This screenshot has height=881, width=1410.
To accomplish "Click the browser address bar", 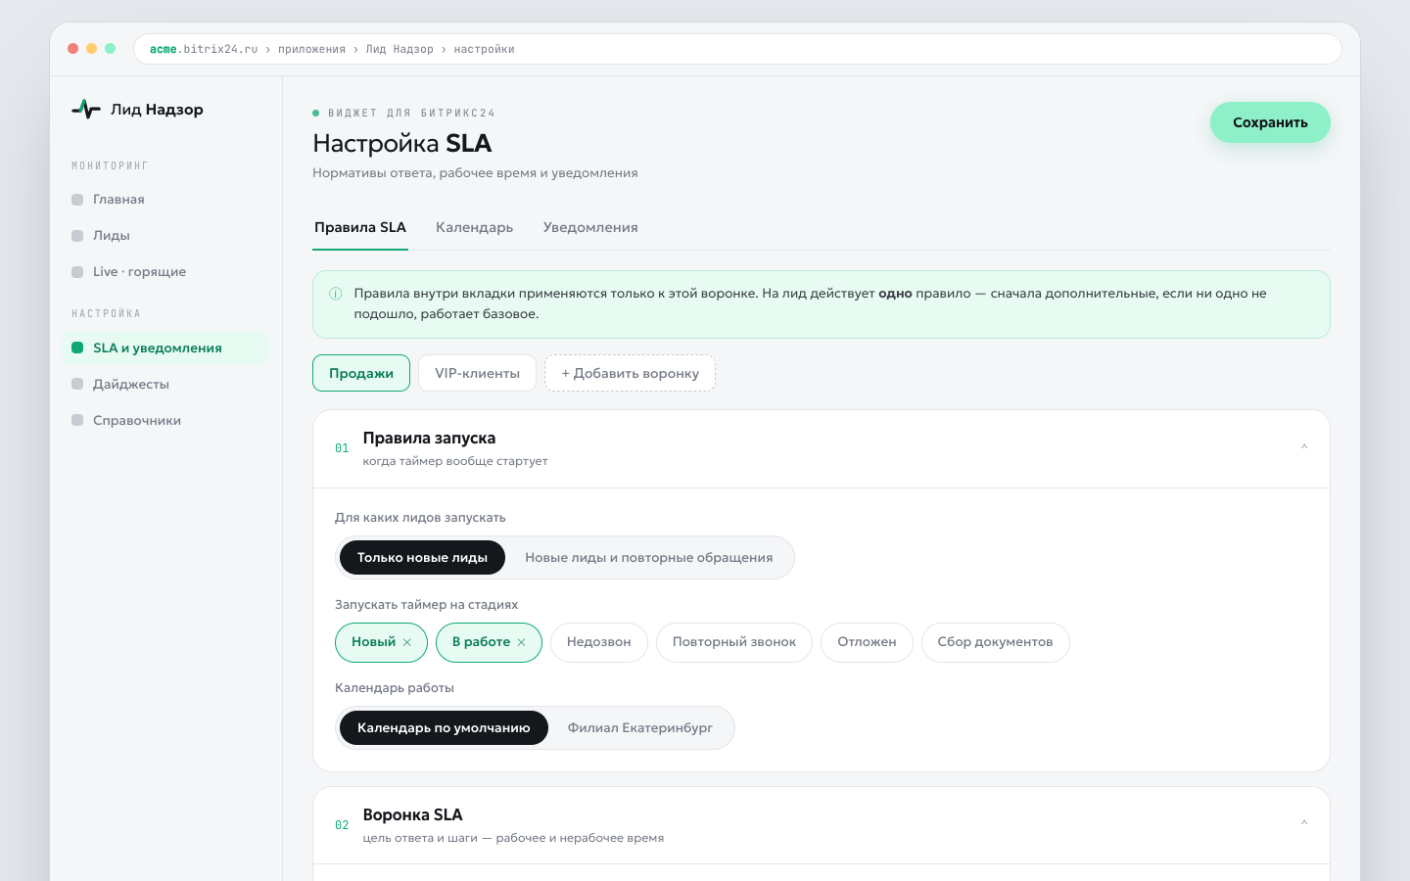I will tap(737, 49).
